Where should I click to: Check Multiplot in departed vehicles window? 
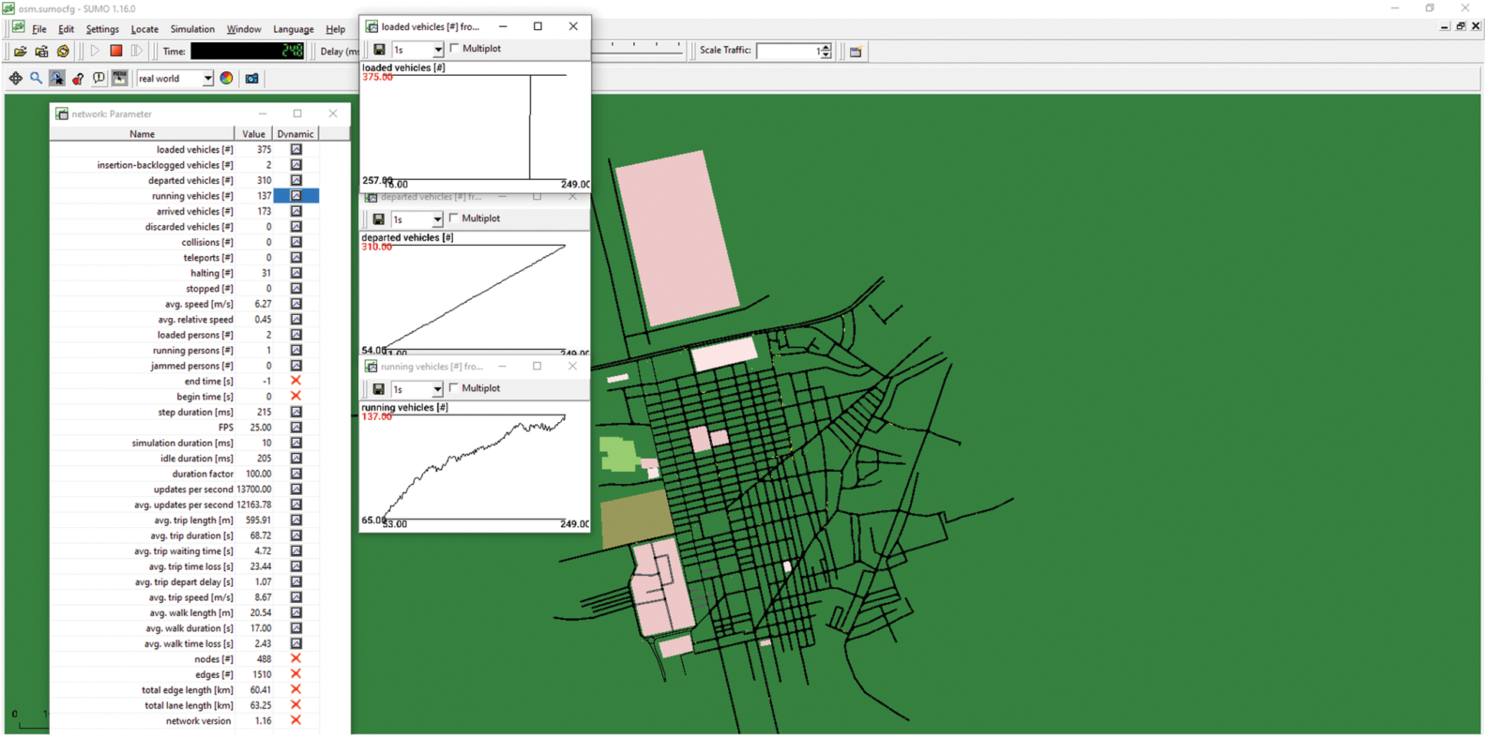[x=454, y=218]
